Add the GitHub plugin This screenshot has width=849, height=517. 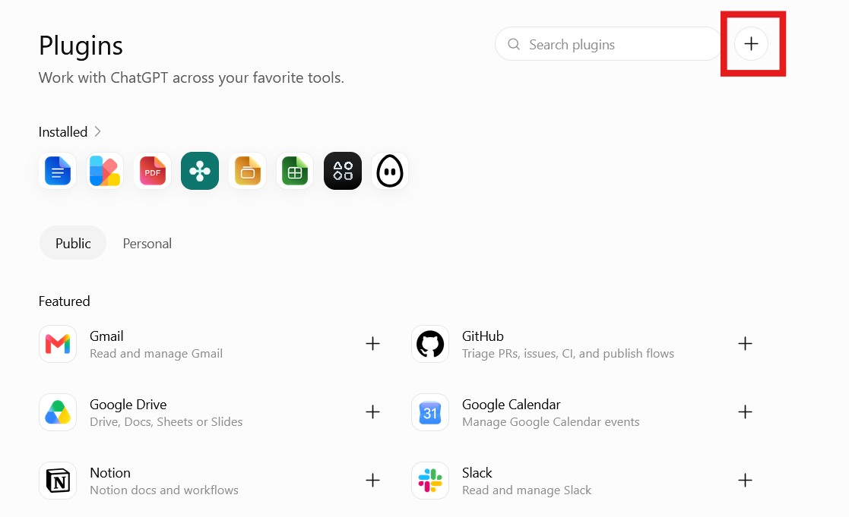click(745, 343)
